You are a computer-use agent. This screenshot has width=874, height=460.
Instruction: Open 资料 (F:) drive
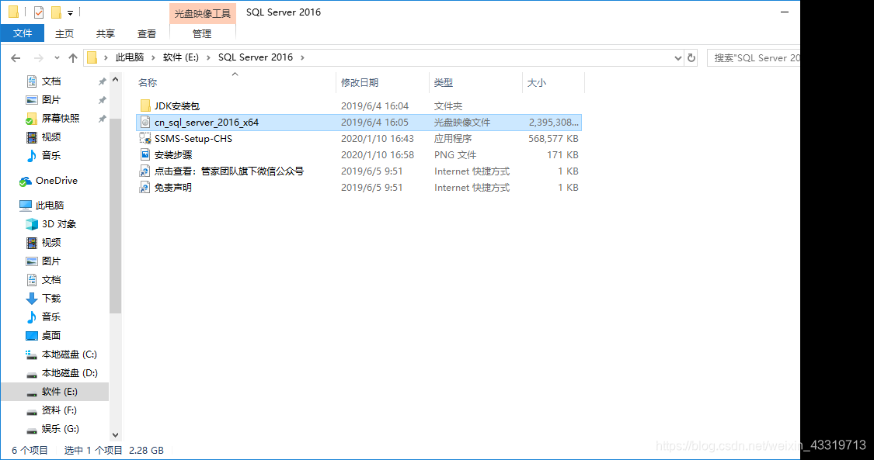pyautogui.click(x=59, y=410)
